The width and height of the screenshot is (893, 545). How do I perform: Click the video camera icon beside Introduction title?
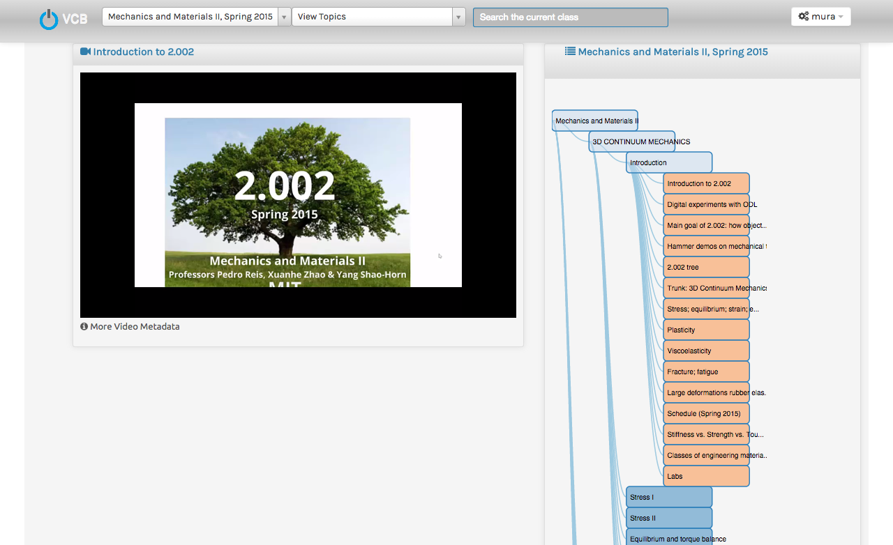pos(85,52)
